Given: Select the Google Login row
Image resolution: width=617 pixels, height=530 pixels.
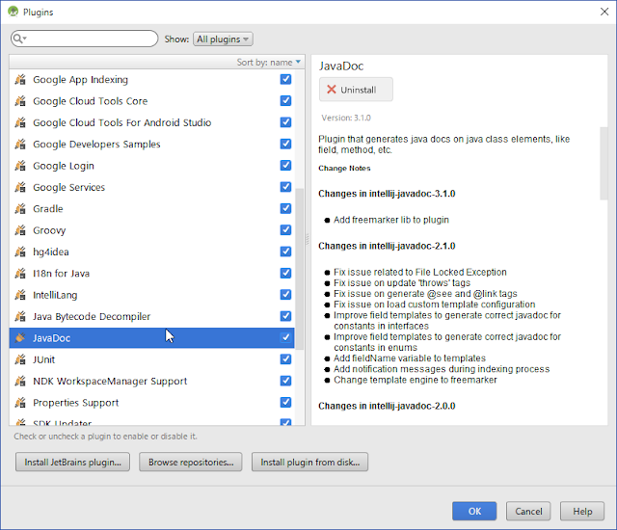Looking at the screenshot, I should click(x=151, y=166).
